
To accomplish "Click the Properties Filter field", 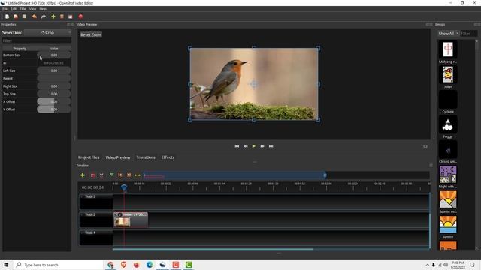I will point(37,40).
